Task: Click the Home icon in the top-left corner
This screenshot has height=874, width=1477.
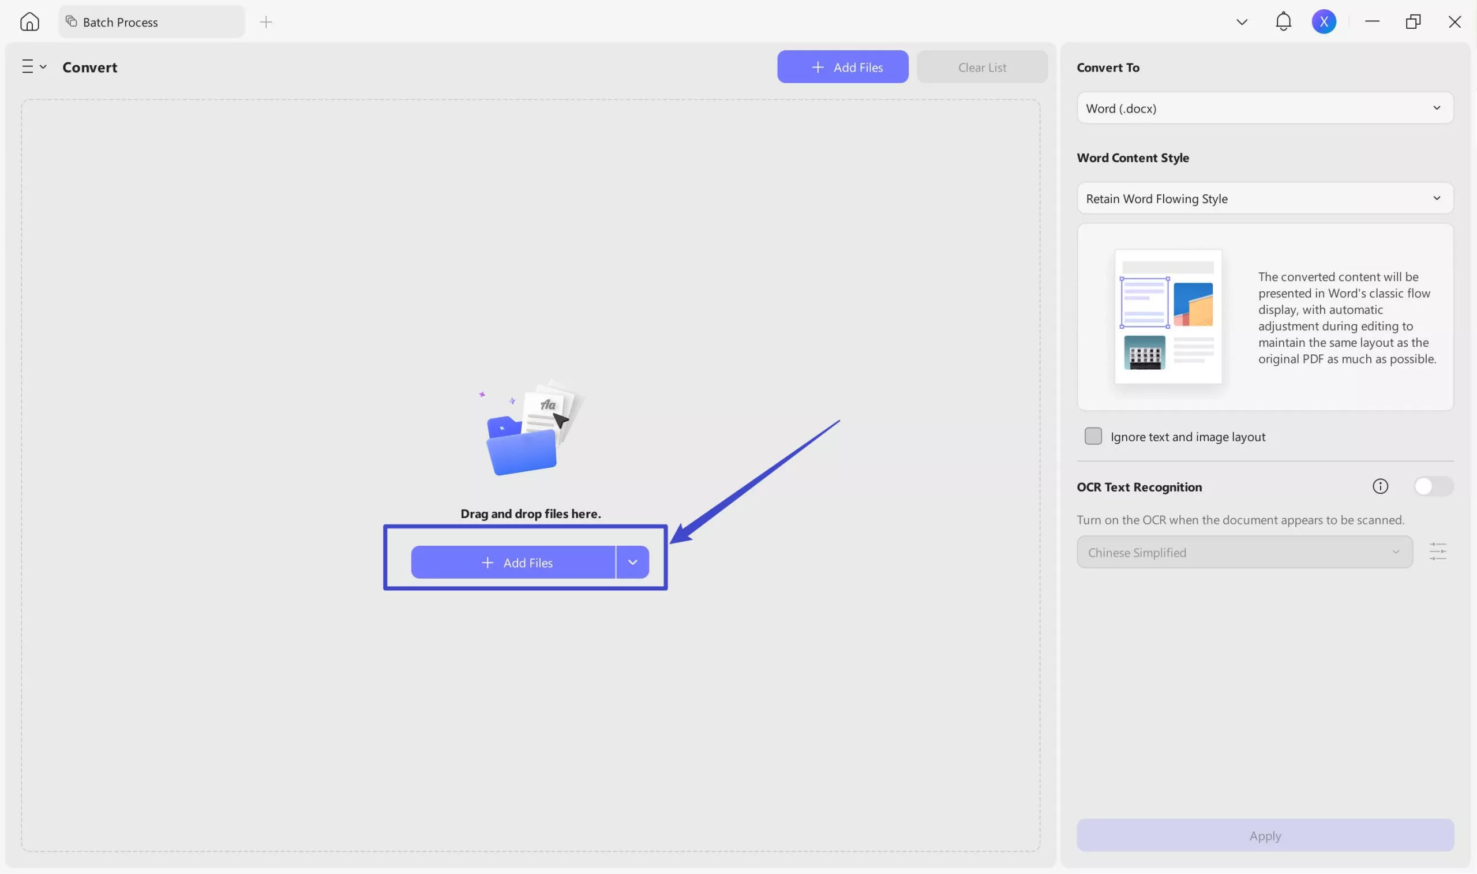Action: (29, 21)
